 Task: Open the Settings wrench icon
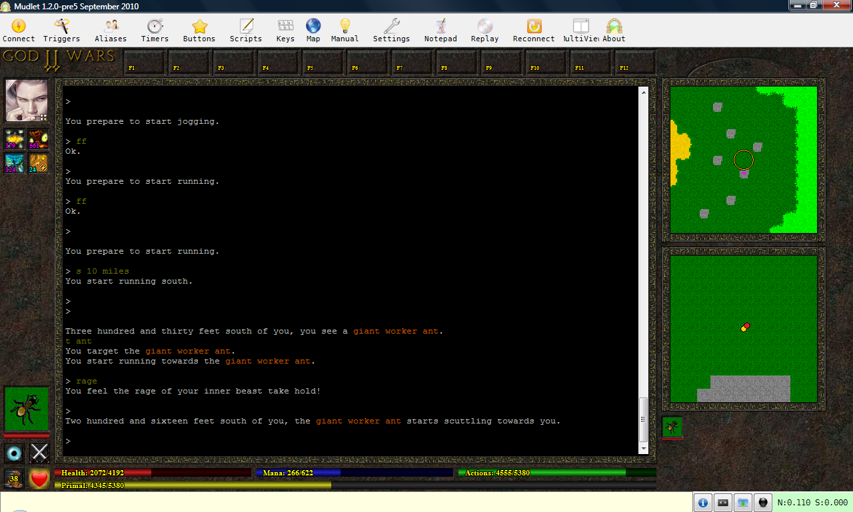391,31
